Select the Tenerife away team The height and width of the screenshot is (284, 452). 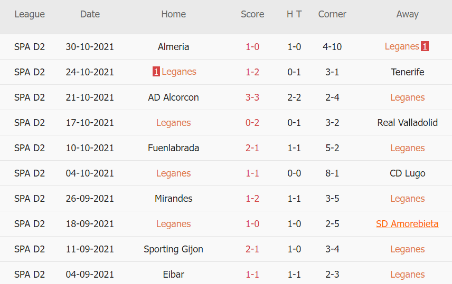407,72
